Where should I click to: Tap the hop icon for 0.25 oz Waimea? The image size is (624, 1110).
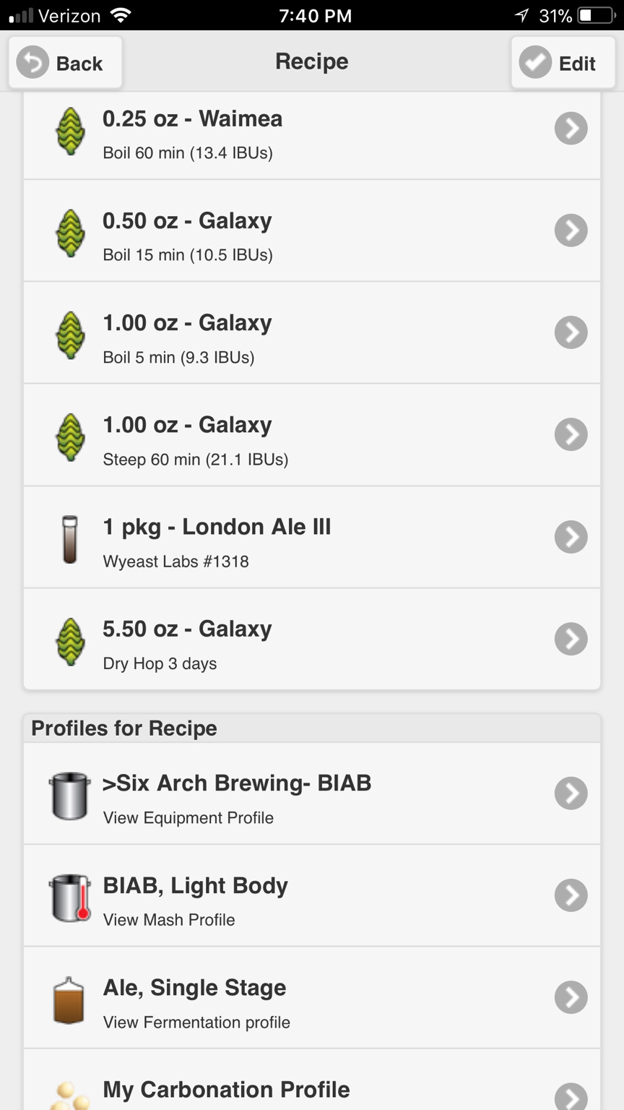tap(70, 131)
